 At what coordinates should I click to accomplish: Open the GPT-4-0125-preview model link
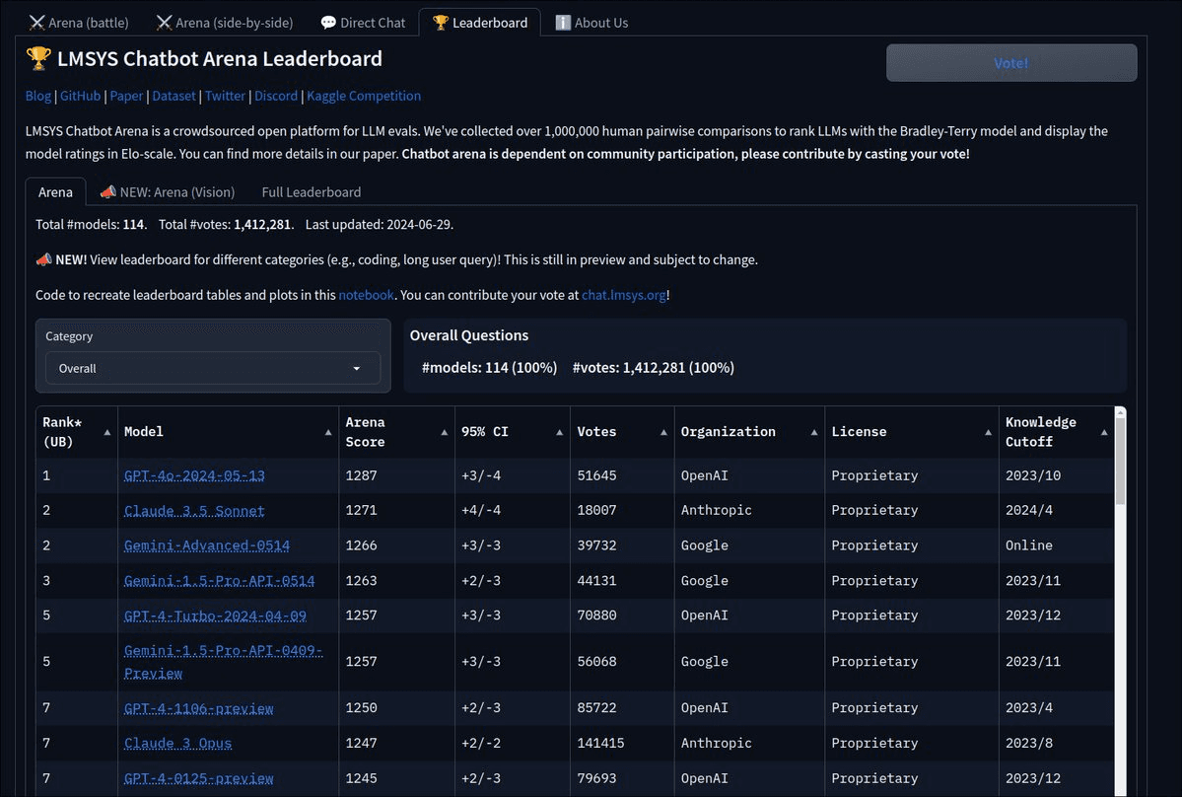point(199,778)
